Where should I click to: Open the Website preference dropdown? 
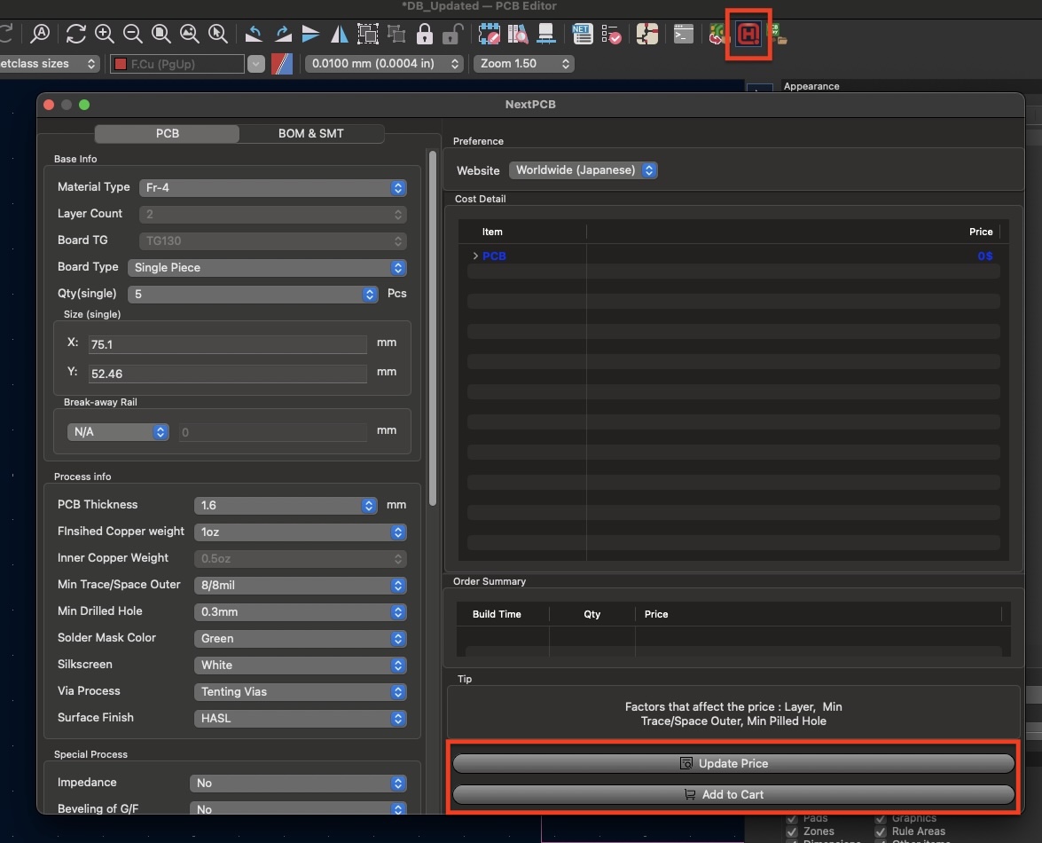click(x=584, y=170)
